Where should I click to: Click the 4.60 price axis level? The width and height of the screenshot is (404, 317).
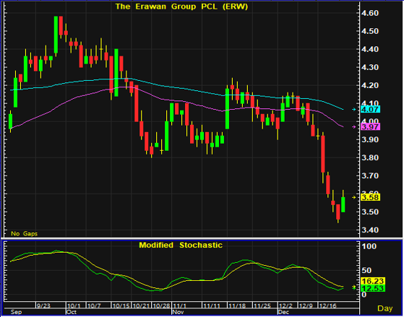click(370, 13)
